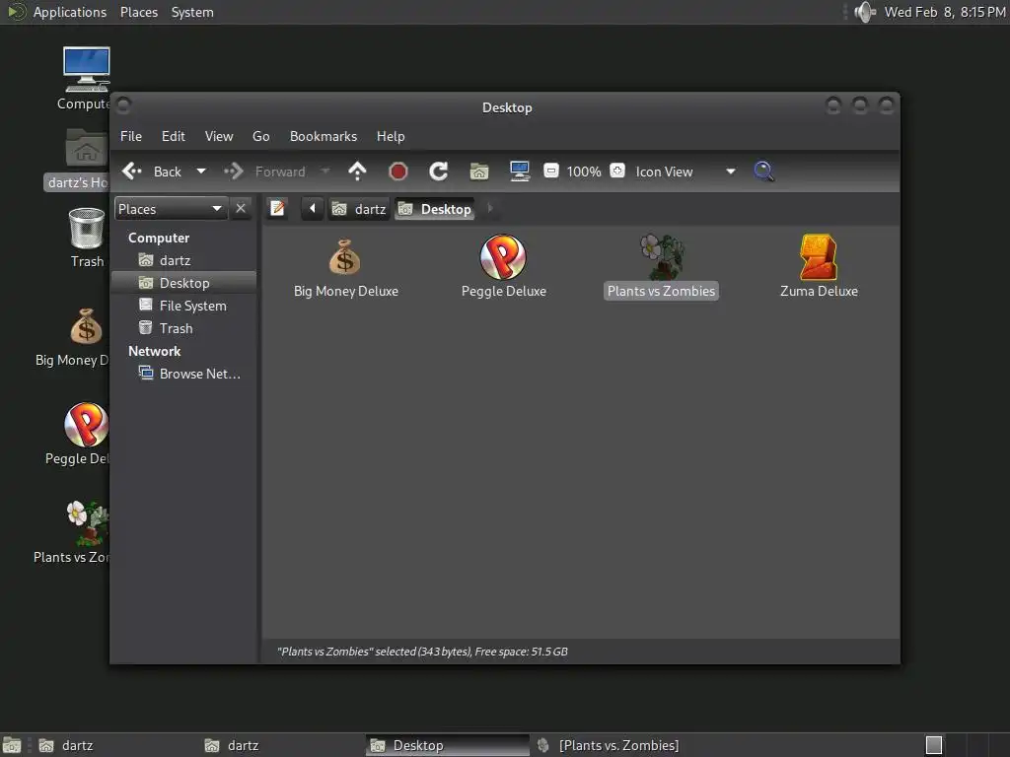1010x757 pixels.
Task: Open the Bookmarks menu
Action: click(324, 136)
